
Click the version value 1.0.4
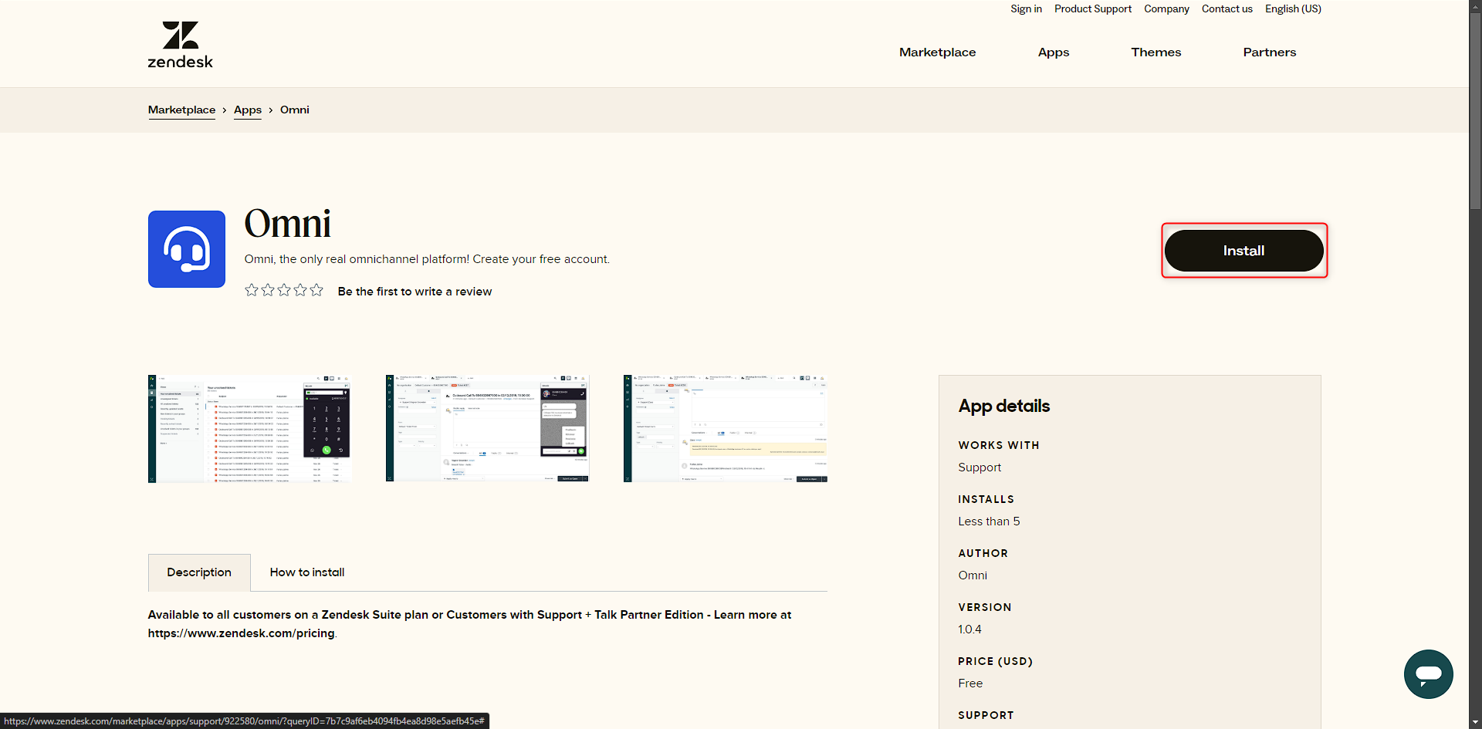click(969, 629)
